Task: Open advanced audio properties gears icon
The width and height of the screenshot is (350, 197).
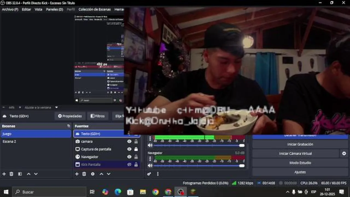Action: coord(149,174)
